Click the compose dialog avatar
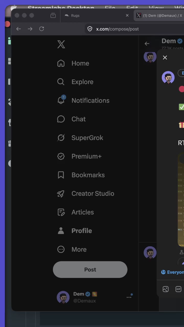184x327 pixels. (168, 77)
